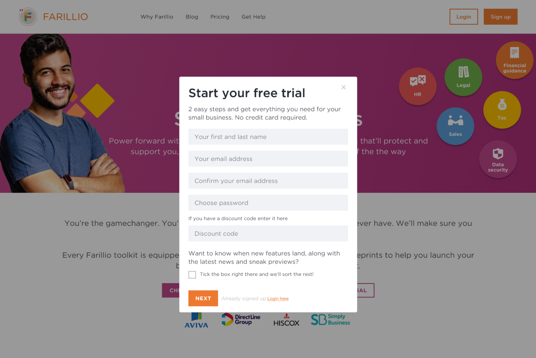This screenshot has width=536, height=358.
Task: Click the Sign up button
Action: pyautogui.click(x=500, y=17)
